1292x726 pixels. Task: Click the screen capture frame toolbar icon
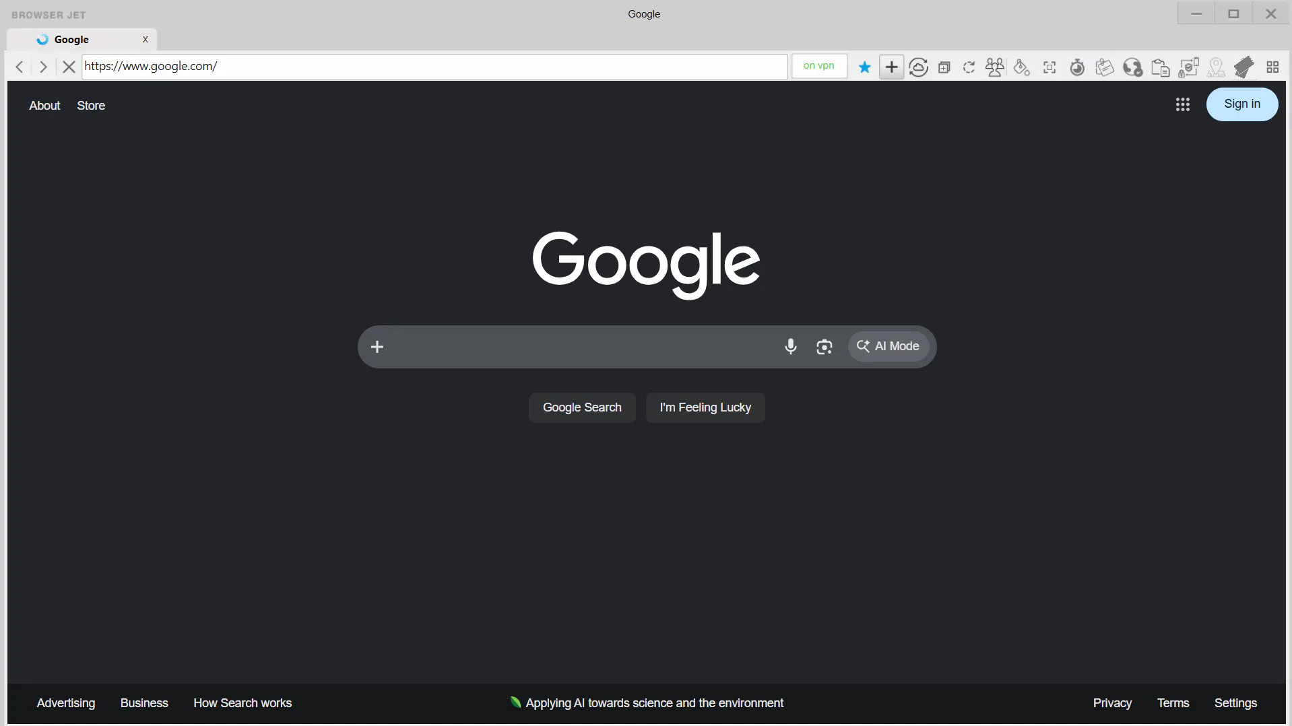pyautogui.click(x=1049, y=67)
